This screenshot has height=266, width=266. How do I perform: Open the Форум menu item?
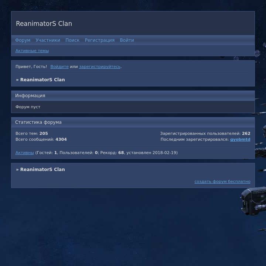click(x=23, y=40)
